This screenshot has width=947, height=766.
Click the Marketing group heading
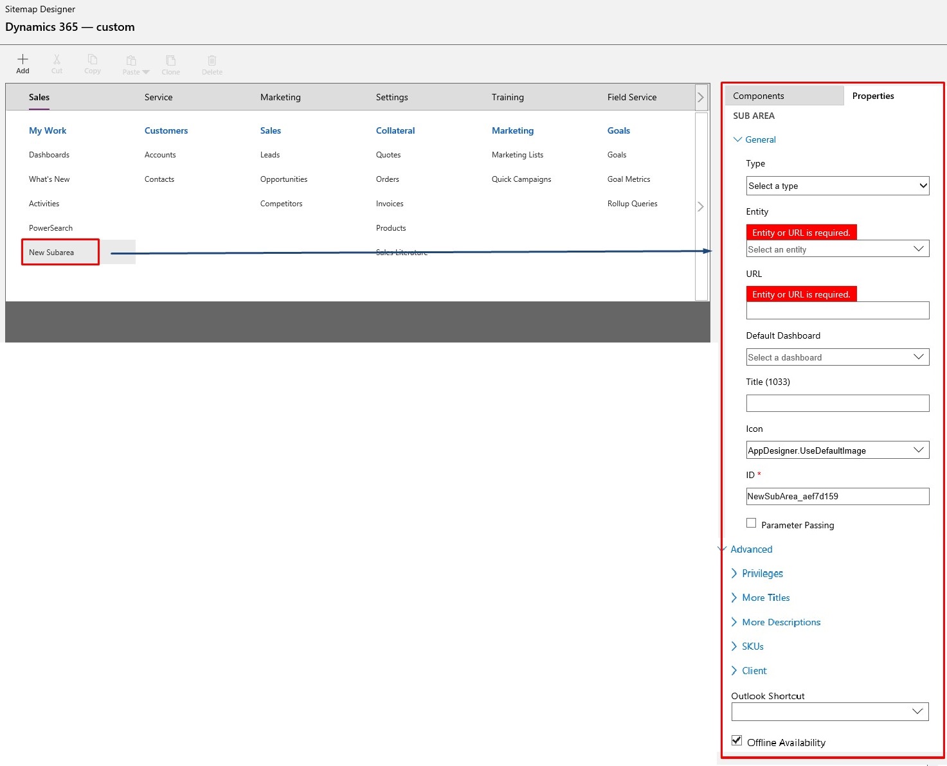click(512, 130)
